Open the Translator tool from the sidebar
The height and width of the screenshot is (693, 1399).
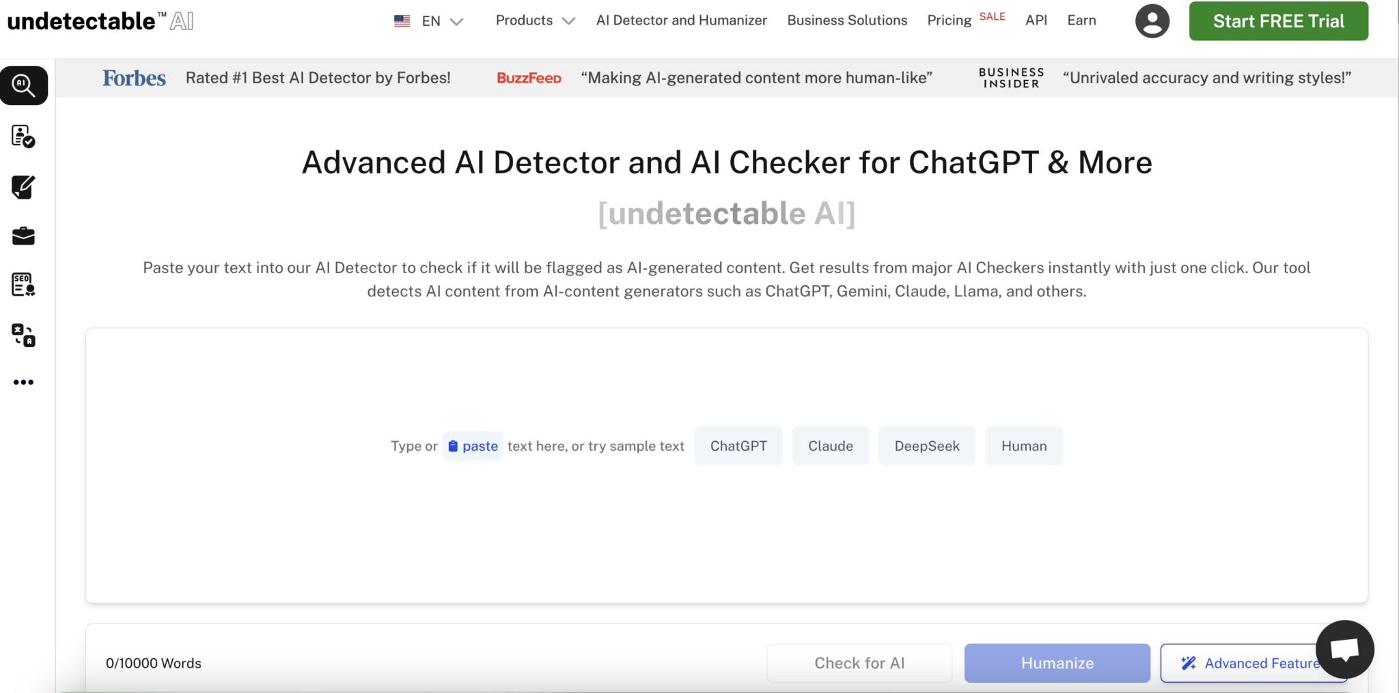(x=23, y=335)
